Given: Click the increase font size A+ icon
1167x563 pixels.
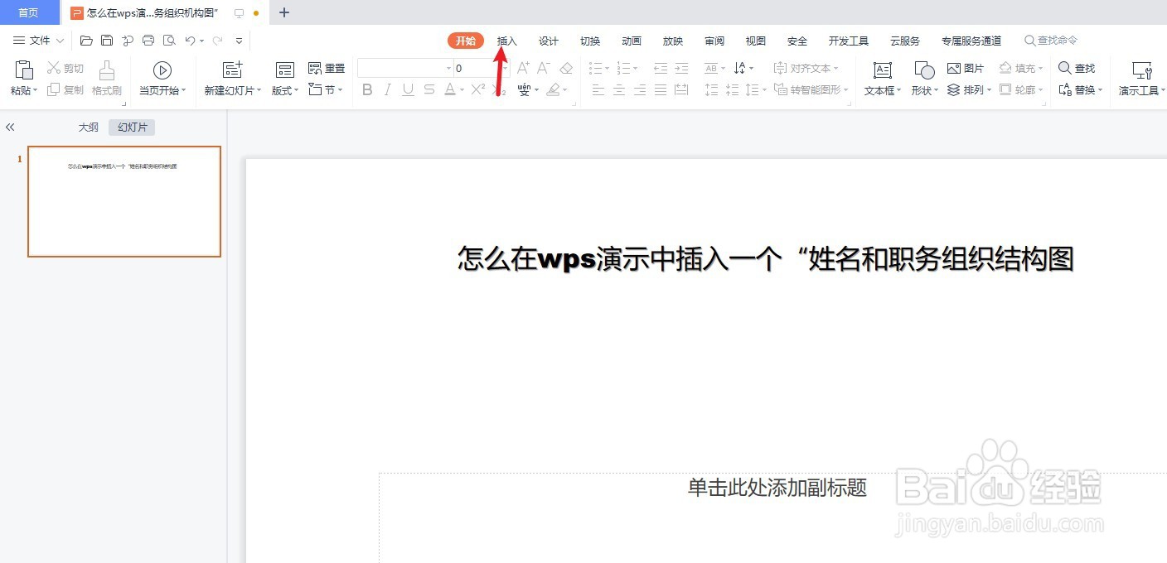Looking at the screenshot, I should click(x=523, y=68).
